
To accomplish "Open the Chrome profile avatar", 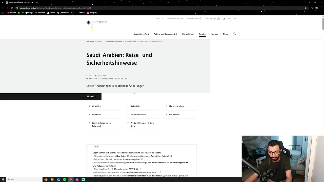I will [x=317, y=8].
